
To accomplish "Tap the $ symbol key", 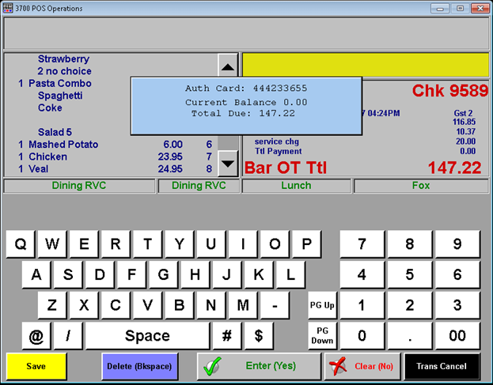I will (259, 336).
